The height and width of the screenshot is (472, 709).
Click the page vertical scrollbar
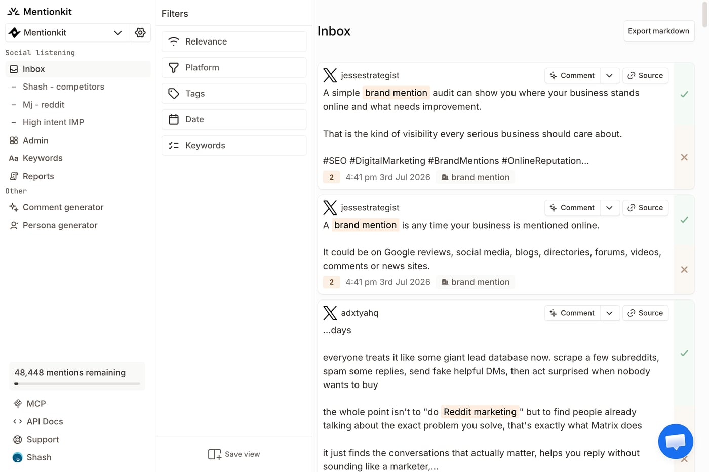[x=704, y=14]
